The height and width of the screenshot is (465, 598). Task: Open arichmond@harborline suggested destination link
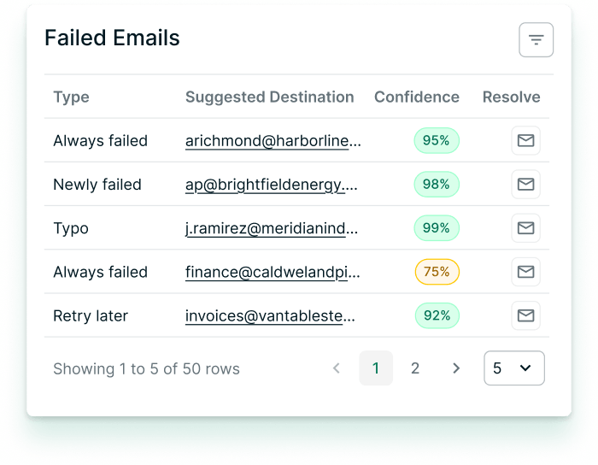(273, 141)
